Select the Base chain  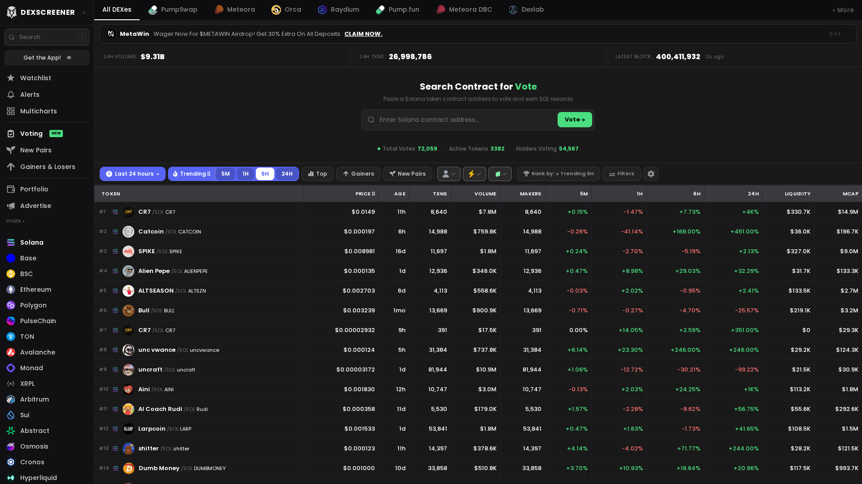coord(47,258)
